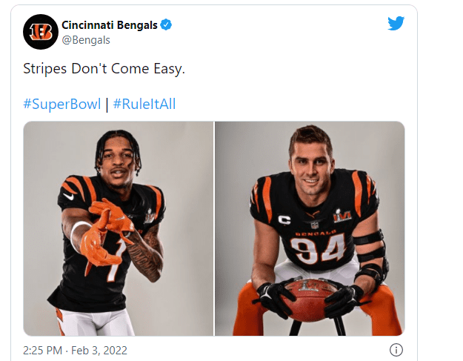Open the right photo of player number 94
463x361 pixels.
(x=310, y=228)
